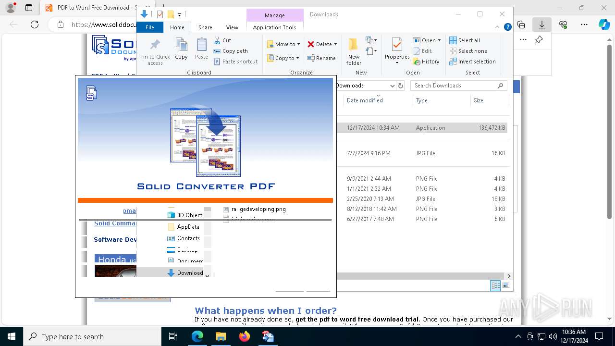Screen dimensions: 615x346
Task: Switch to Details view icon in Explorer status bar
Action: tap(495, 285)
